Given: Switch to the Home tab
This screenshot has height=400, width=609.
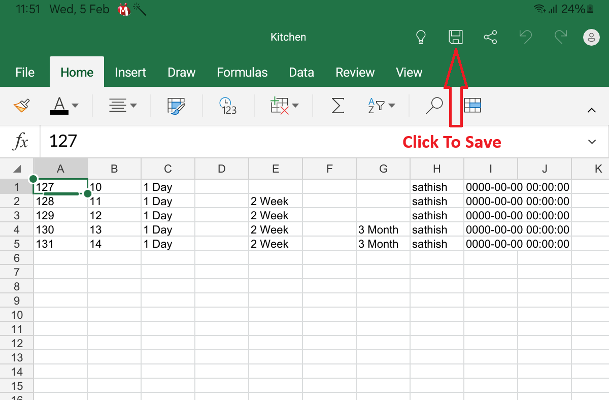Looking at the screenshot, I should pyautogui.click(x=77, y=73).
